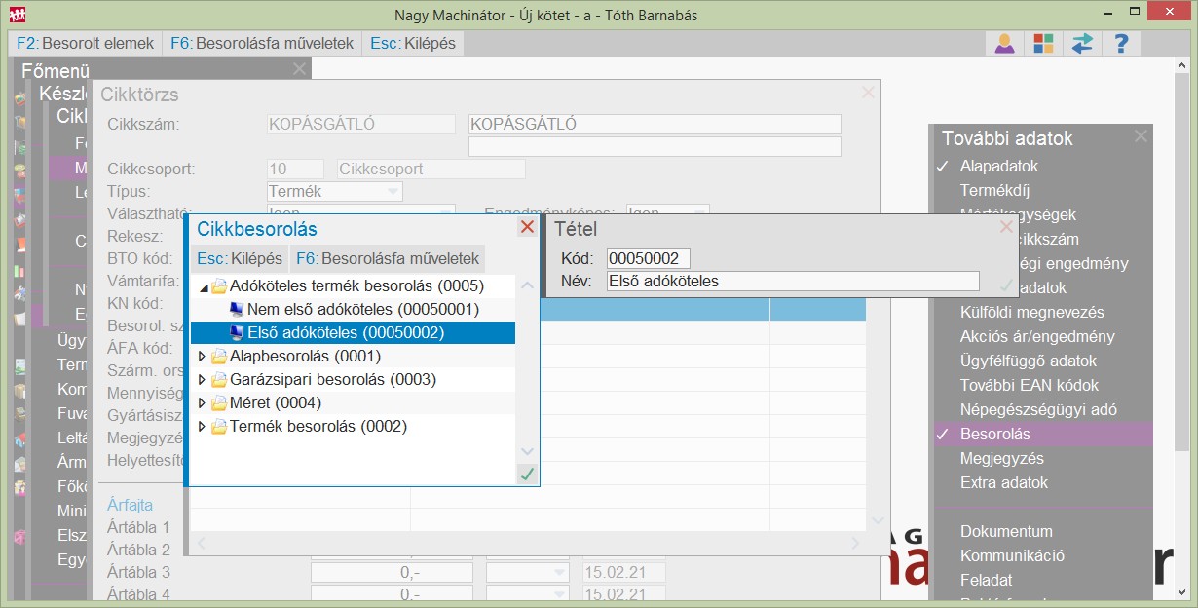Screen dimensions: 1198x608
Task: Click the blue-green swap arrows icon
Action: [x=1082, y=44]
